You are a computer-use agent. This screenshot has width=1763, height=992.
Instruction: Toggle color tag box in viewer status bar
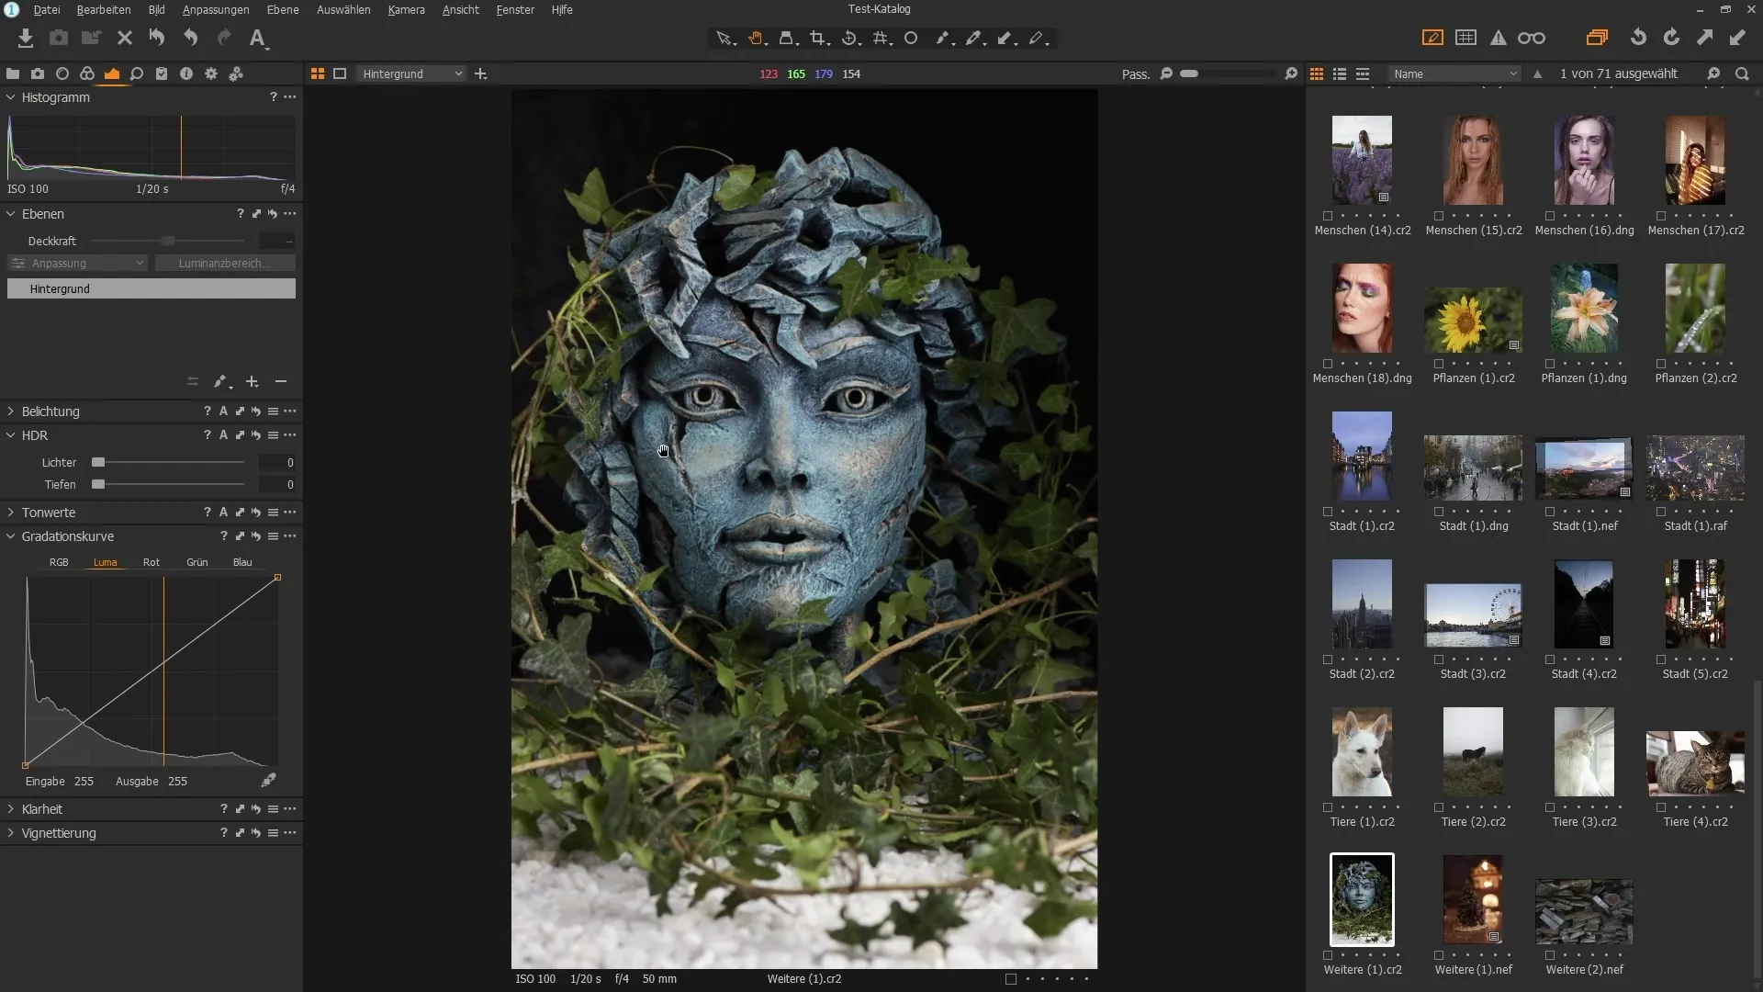[1011, 979]
